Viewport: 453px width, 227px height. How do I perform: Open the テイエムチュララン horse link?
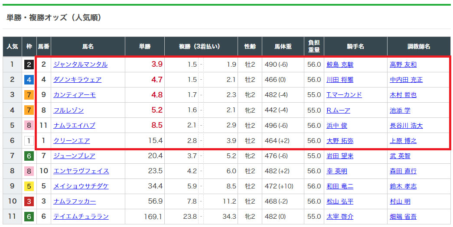tap(81, 217)
